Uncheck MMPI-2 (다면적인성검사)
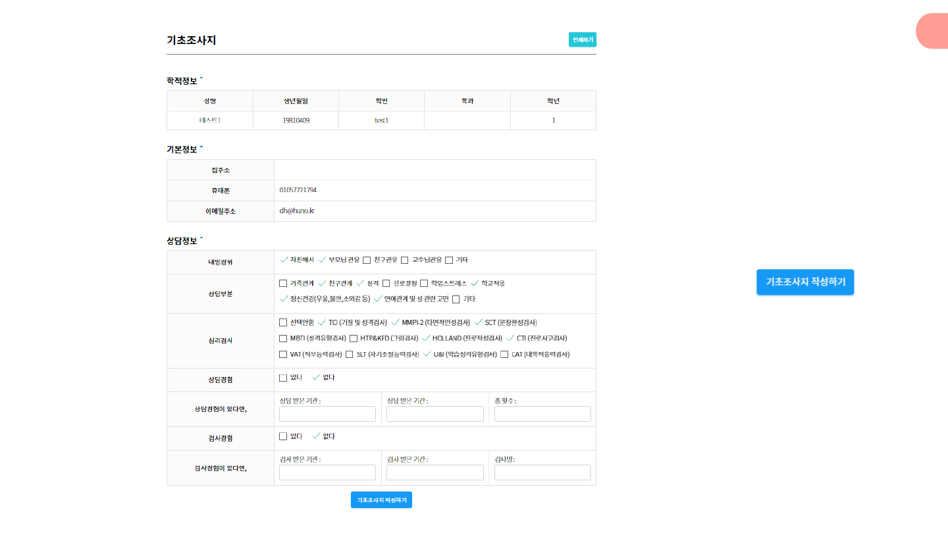Viewport: 948px width, 533px height. click(395, 322)
